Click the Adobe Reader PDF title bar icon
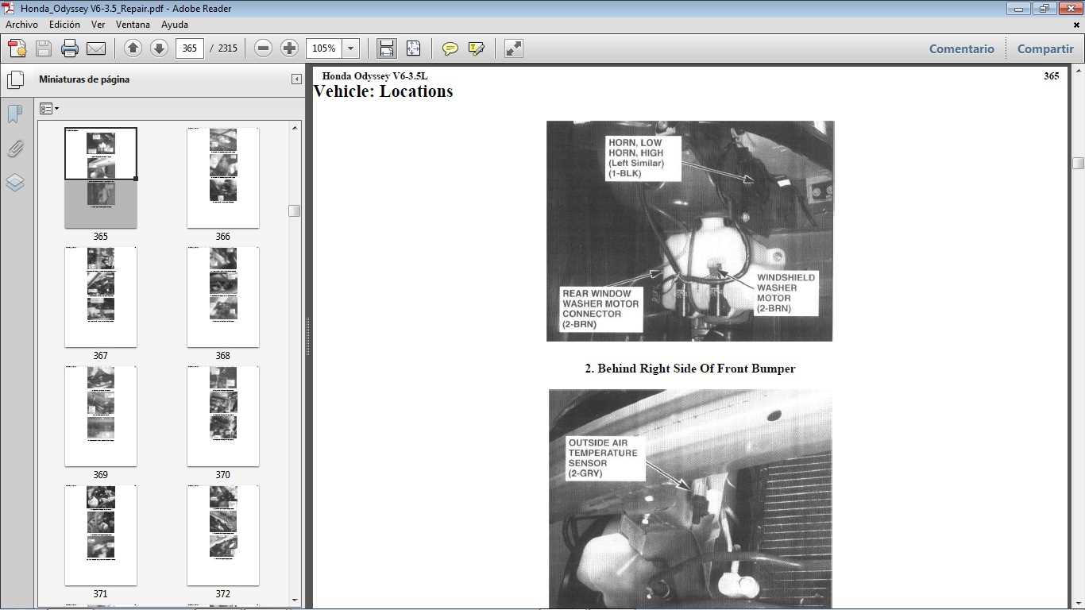Image resolution: width=1085 pixels, height=610 pixels. [x=9, y=8]
